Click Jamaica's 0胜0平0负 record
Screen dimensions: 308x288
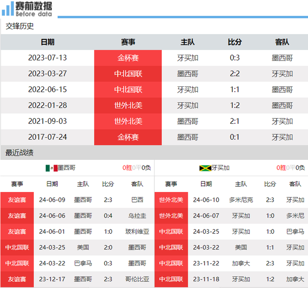291,168
